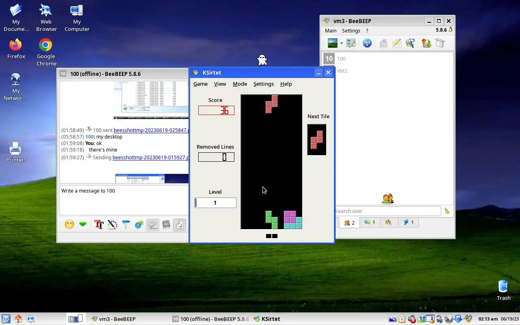This screenshot has height=325, width=520.
Task: Open the beesshottmp-20230619-025847 file link
Action: [151, 130]
